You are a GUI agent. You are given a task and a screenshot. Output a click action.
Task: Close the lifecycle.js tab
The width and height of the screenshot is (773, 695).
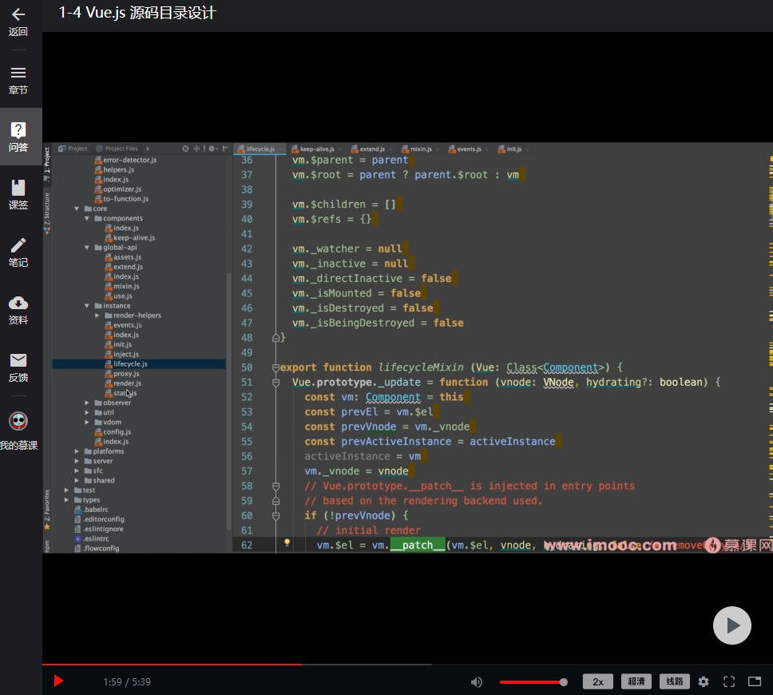tap(280, 149)
